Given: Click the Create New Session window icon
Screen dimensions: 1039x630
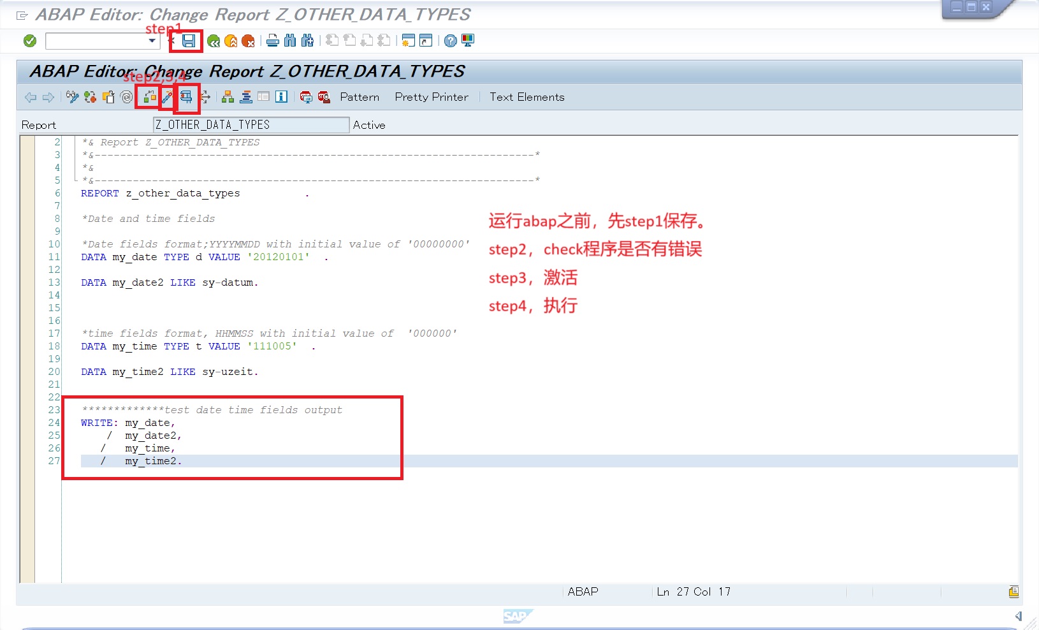Looking at the screenshot, I should [x=408, y=41].
